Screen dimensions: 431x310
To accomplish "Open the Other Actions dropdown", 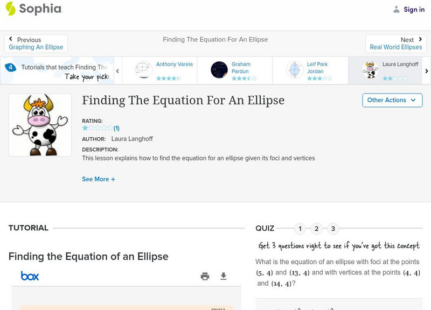I will [392, 100].
